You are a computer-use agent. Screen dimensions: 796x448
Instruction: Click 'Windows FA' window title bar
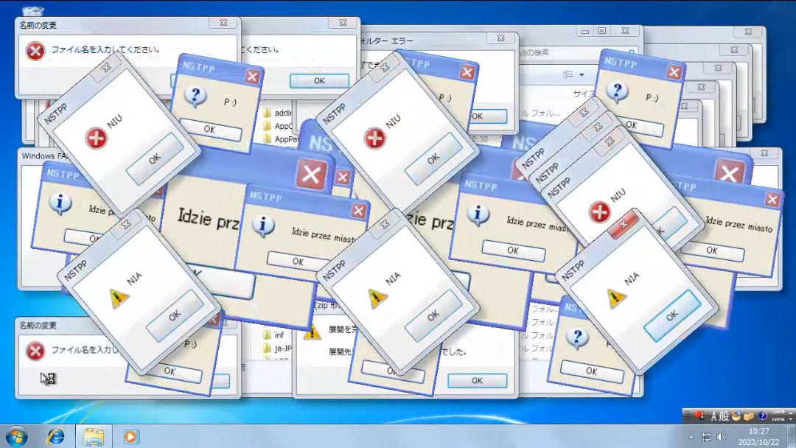(x=45, y=155)
